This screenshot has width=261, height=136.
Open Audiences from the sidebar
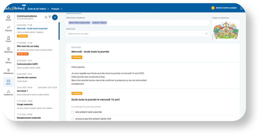pyautogui.click(x=8, y=93)
